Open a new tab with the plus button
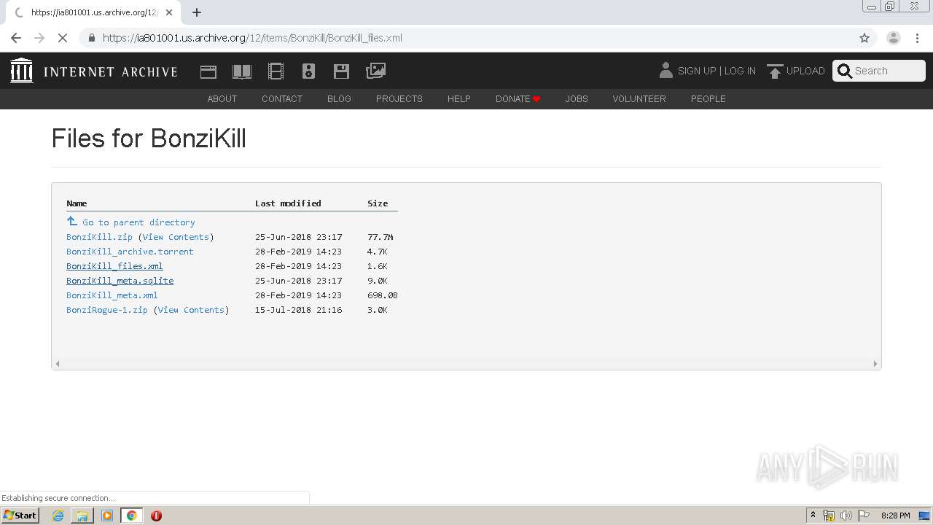Image resolution: width=933 pixels, height=525 pixels. click(197, 12)
